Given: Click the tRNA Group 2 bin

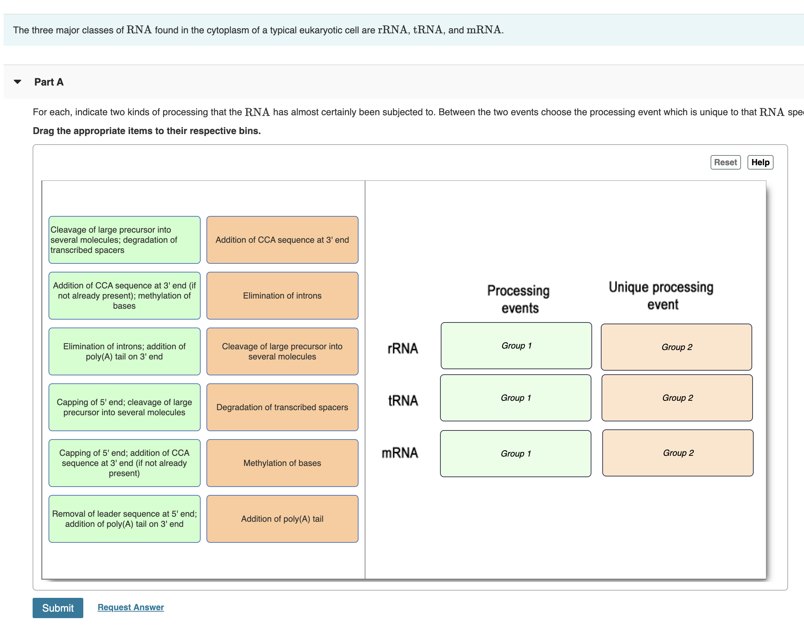Looking at the screenshot, I should pyautogui.click(x=677, y=398).
